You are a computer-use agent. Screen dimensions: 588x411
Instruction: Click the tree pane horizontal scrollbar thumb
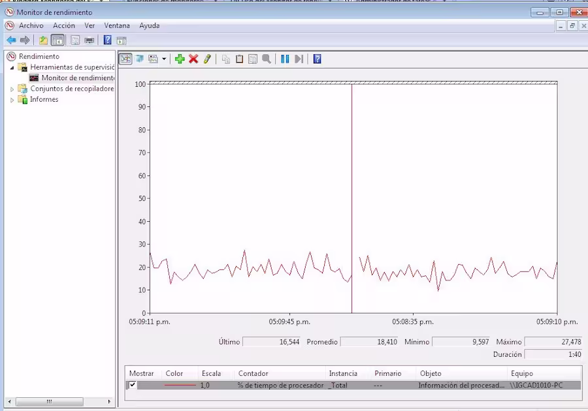pyautogui.click(x=50, y=402)
